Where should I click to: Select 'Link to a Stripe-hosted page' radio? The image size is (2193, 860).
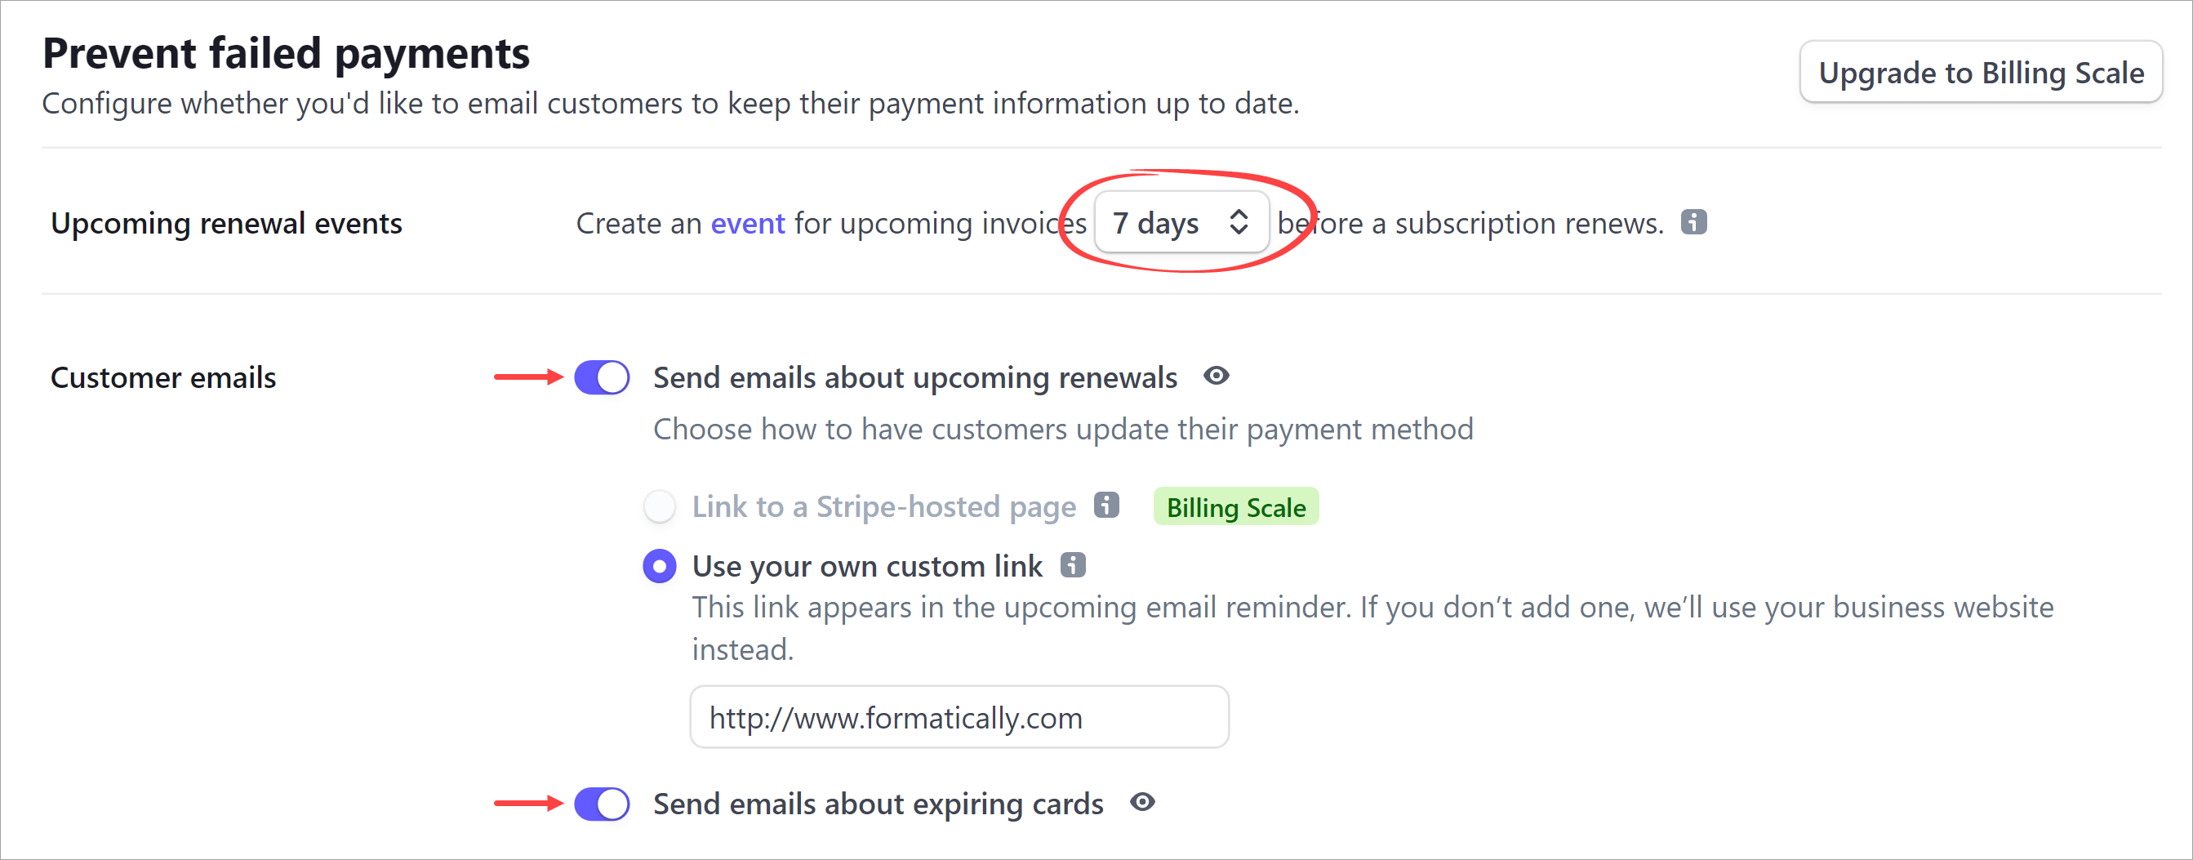pyautogui.click(x=660, y=506)
